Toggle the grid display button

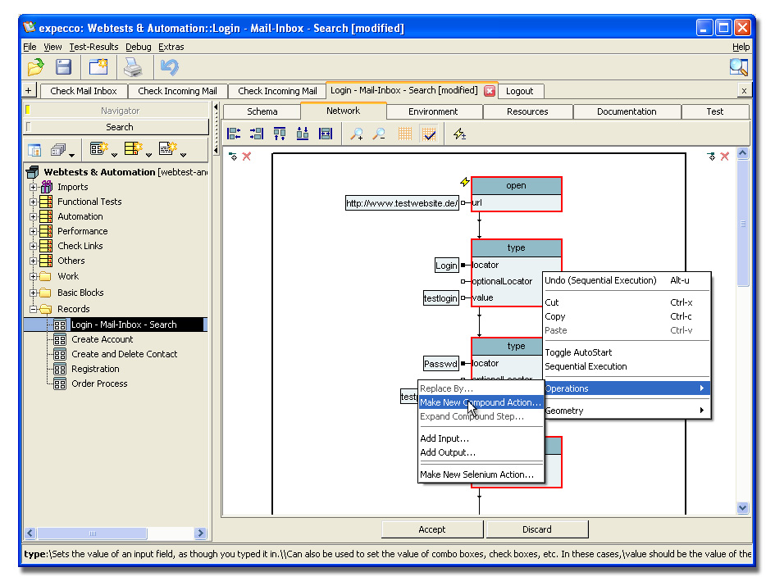(x=405, y=134)
